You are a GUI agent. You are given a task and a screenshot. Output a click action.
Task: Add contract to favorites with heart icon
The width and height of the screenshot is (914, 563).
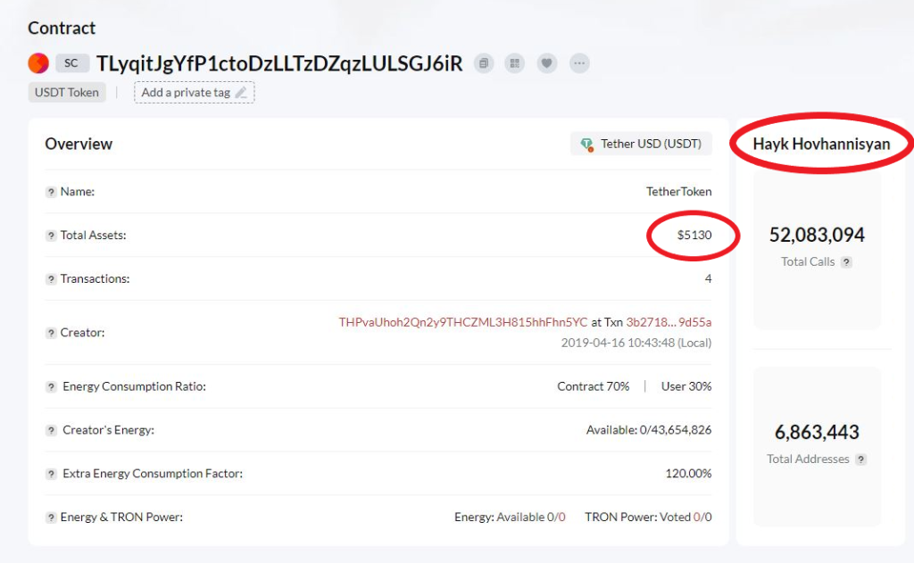[546, 63]
